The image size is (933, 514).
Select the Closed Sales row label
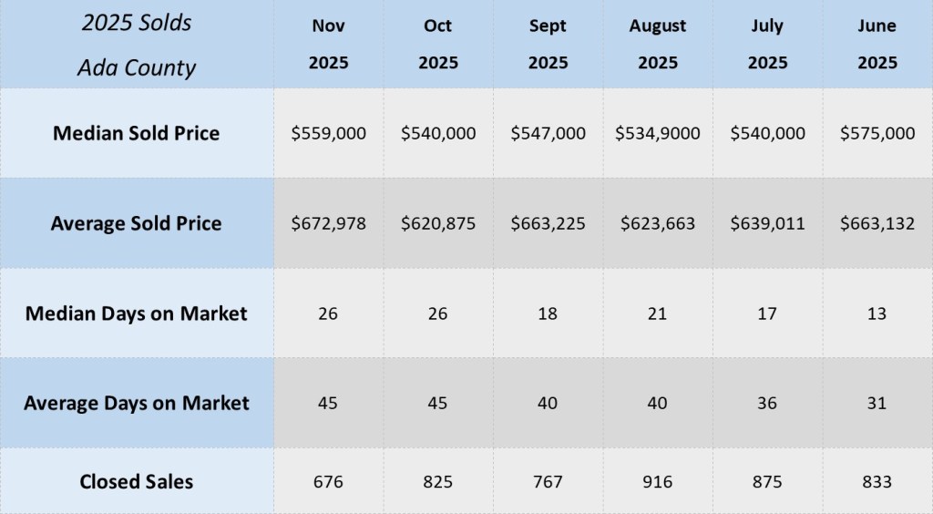click(137, 481)
